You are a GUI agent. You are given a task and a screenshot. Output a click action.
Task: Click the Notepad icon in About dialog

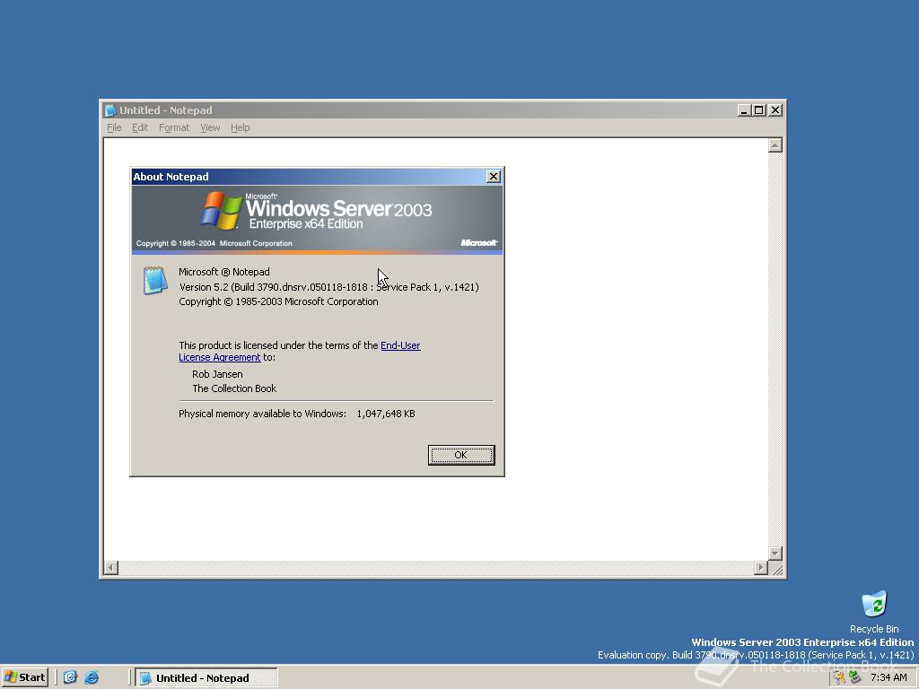tap(155, 280)
